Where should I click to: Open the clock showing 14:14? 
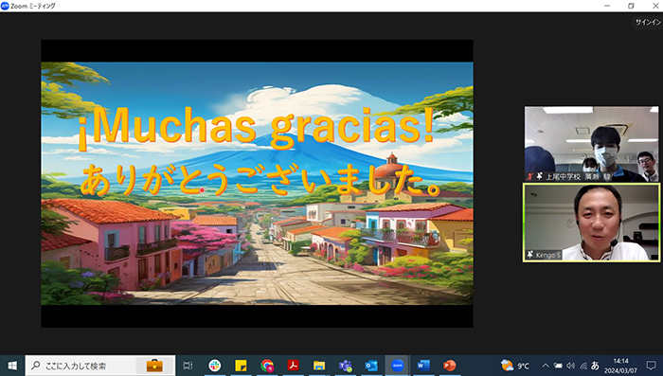(620, 366)
